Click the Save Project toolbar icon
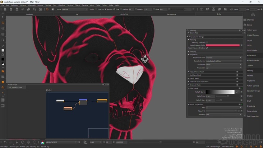 [x=17, y=9]
